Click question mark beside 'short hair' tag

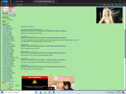(x=3, y=65)
